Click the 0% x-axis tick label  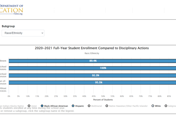9,96
